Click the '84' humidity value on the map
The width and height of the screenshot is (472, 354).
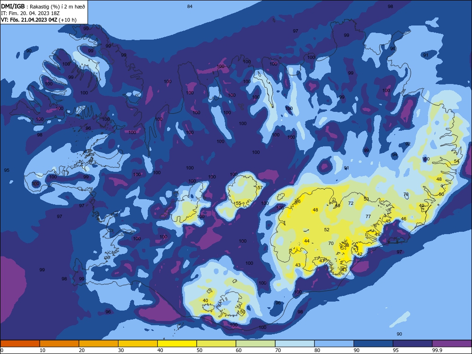[x=190, y=6]
